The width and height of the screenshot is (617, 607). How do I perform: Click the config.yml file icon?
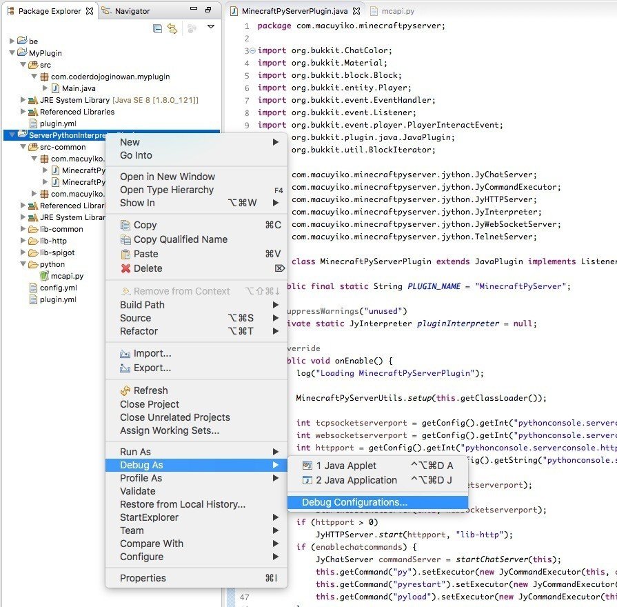coord(32,288)
